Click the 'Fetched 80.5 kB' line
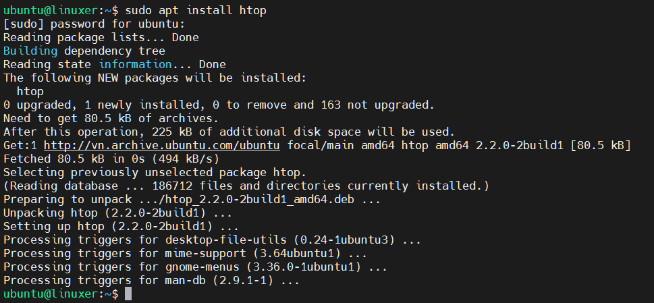Viewport: 654px width, 303px height. (x=111, y=159)
